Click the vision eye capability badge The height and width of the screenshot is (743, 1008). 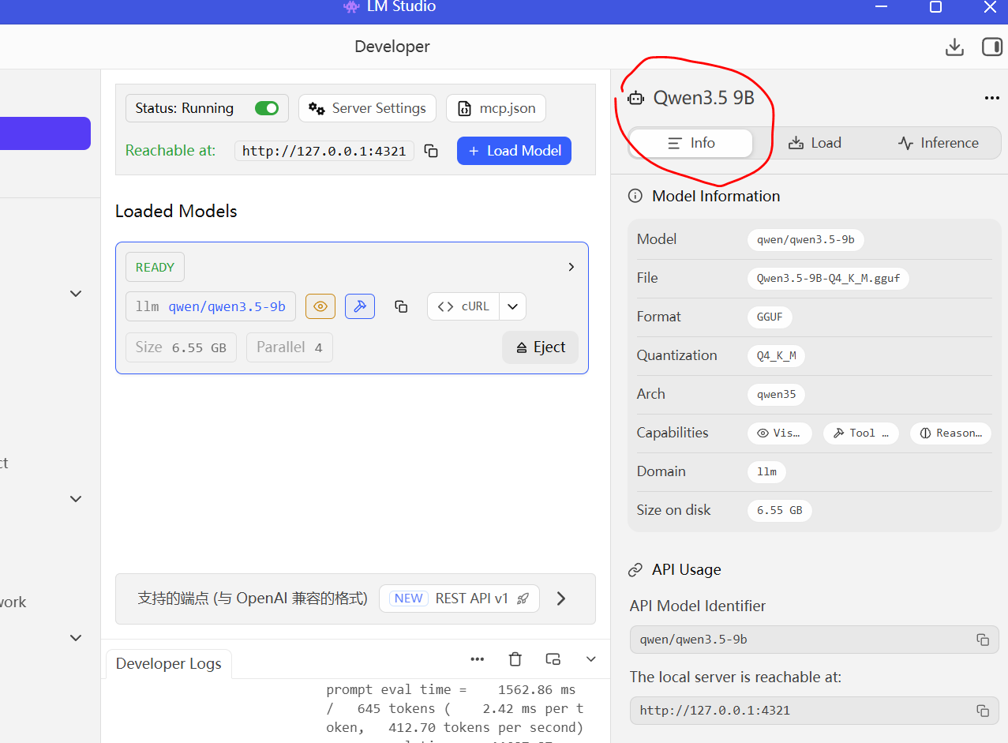(x=320, y=306)
